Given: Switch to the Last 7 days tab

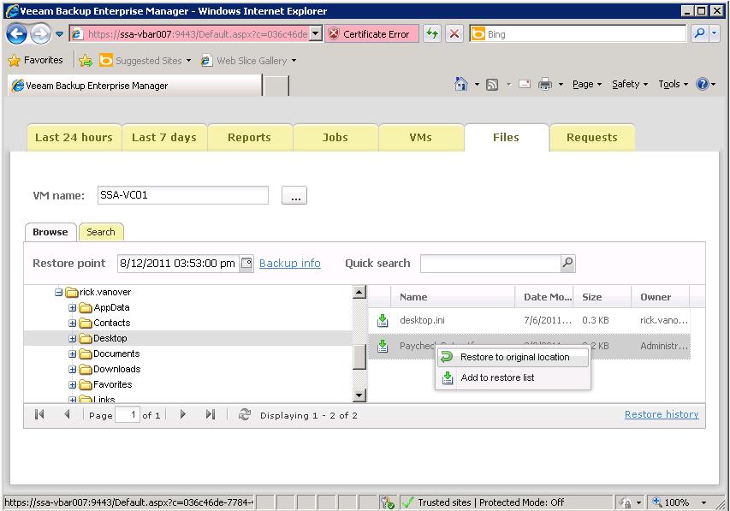Looking at the screenshot, I should tap(164, 138).
